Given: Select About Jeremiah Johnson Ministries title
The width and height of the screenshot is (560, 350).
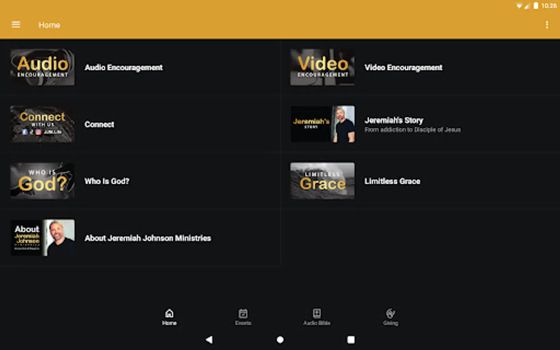Looking at the screenshot, I should 148,238.
